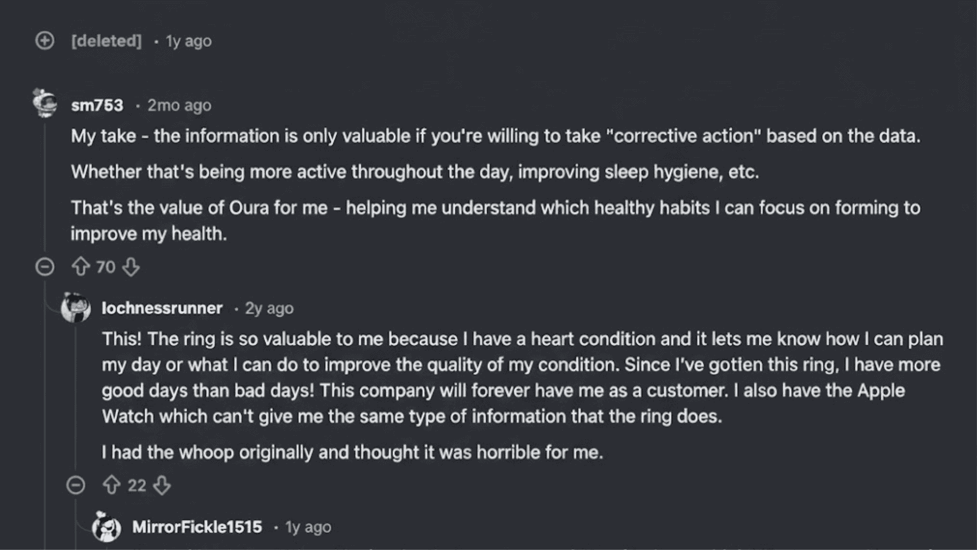977x550 pixels.
Task: Click lochnessrunner's profile avatar
Action: point(75,308)
